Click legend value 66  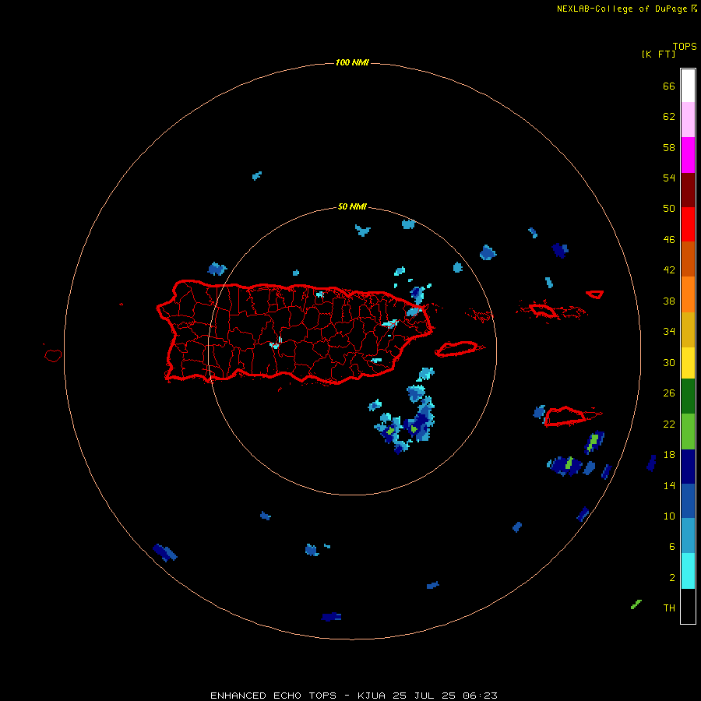coord(669,86)
